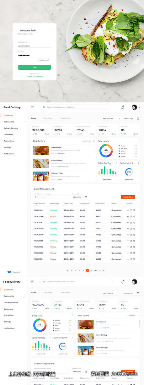Open Details under Online Orders in lower dashboard

114,308
